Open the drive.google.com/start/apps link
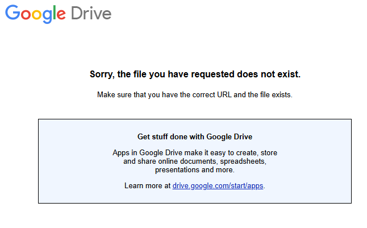Image resolution: width=367 pixels, height=228 pixels. 218,186
